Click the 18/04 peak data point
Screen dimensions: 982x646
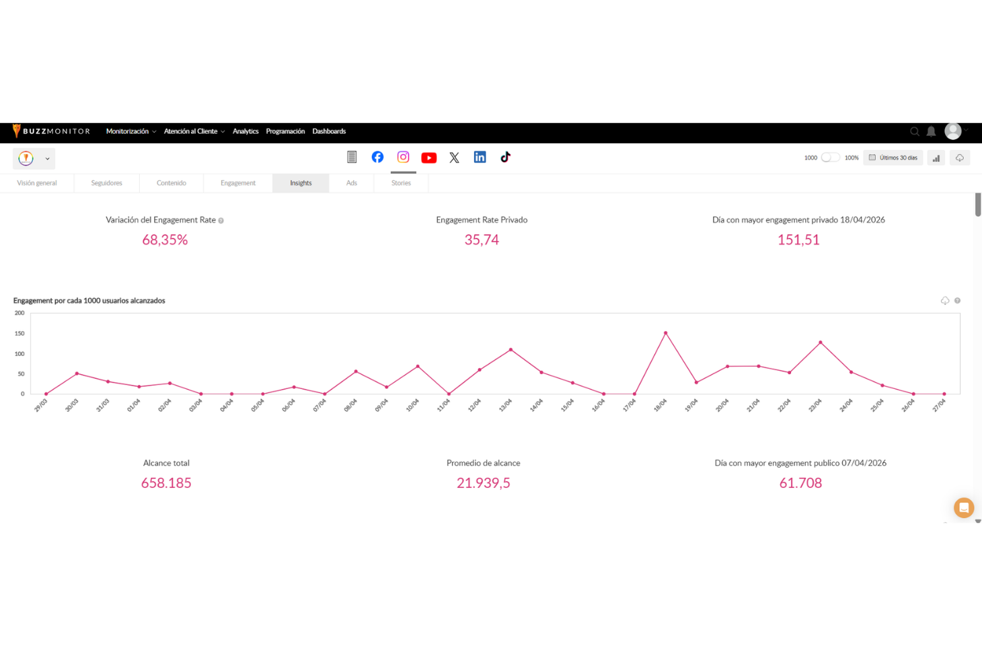(x=665, y=333)
